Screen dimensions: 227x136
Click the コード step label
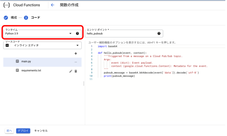point(35,18)
